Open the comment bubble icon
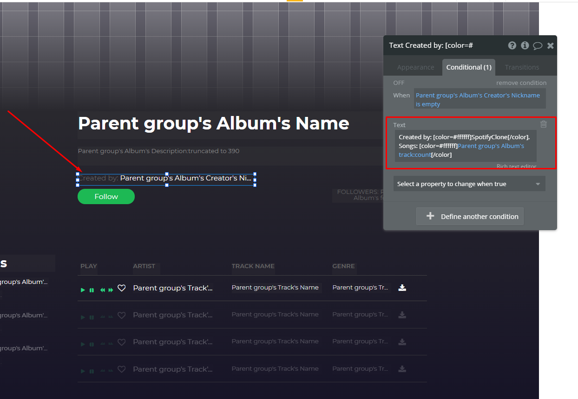The width and height of the screenshot is (578, 399). pos(538,45)
